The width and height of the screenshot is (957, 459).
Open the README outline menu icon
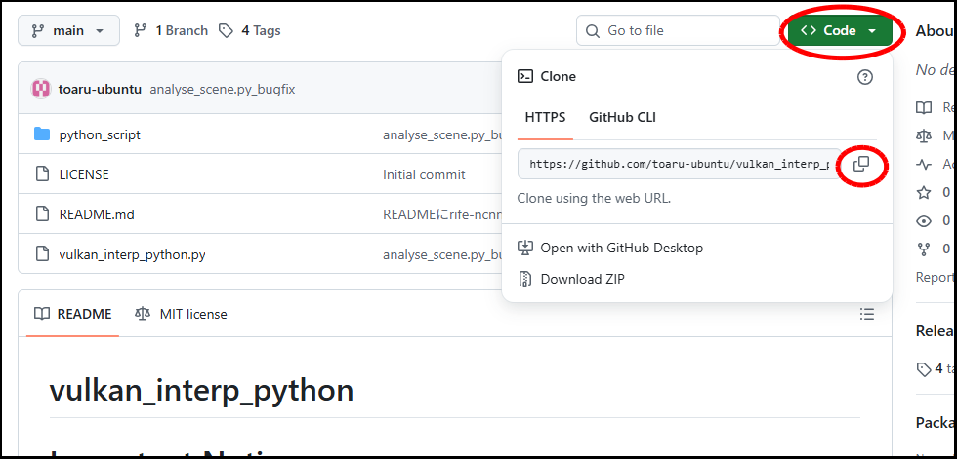coord(866,314)
